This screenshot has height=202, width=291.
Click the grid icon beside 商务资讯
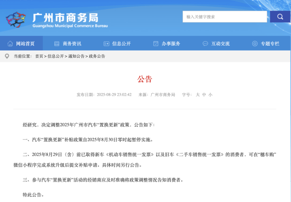click(x=57, y=44)
